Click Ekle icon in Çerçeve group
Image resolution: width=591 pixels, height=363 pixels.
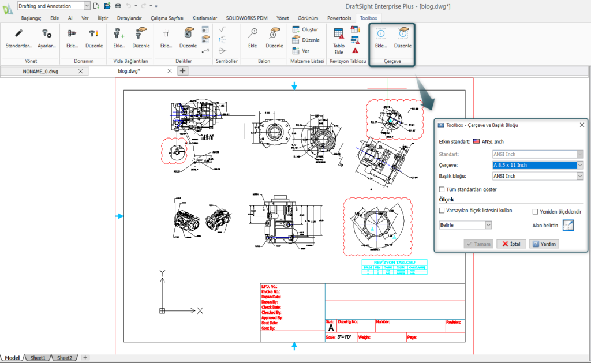(381, 39)
